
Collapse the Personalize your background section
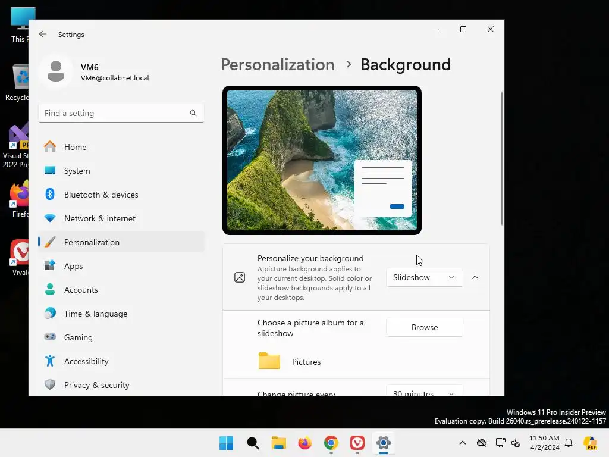(475, 277)
